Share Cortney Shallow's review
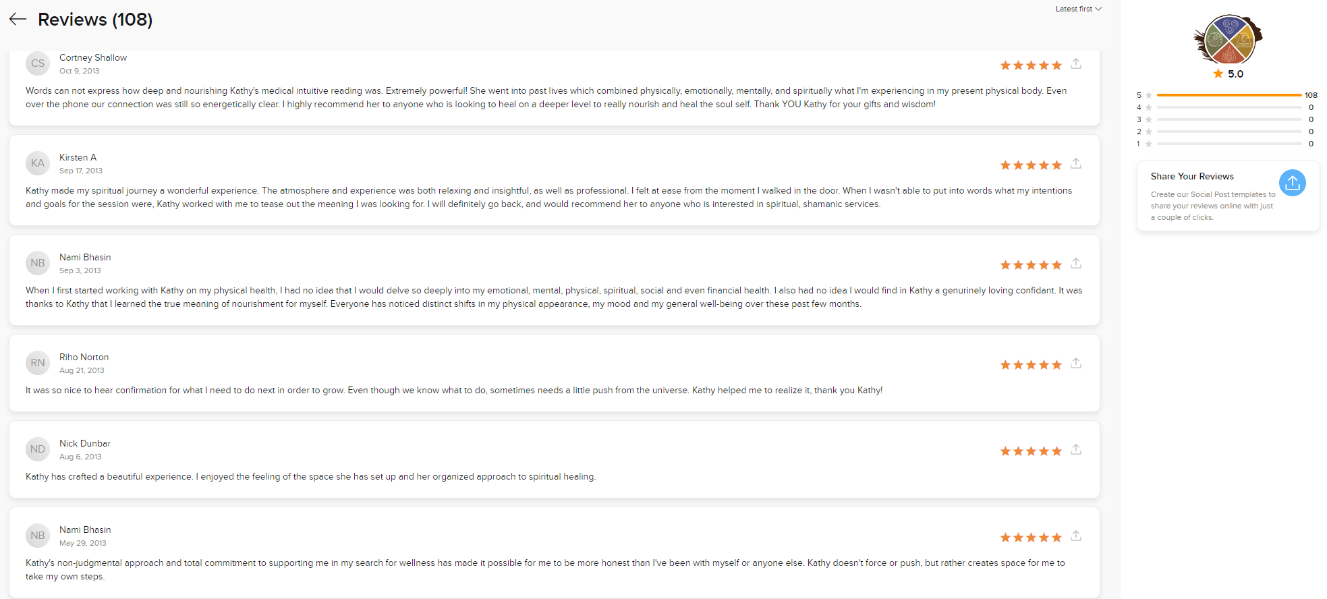 pos(1076,64)
